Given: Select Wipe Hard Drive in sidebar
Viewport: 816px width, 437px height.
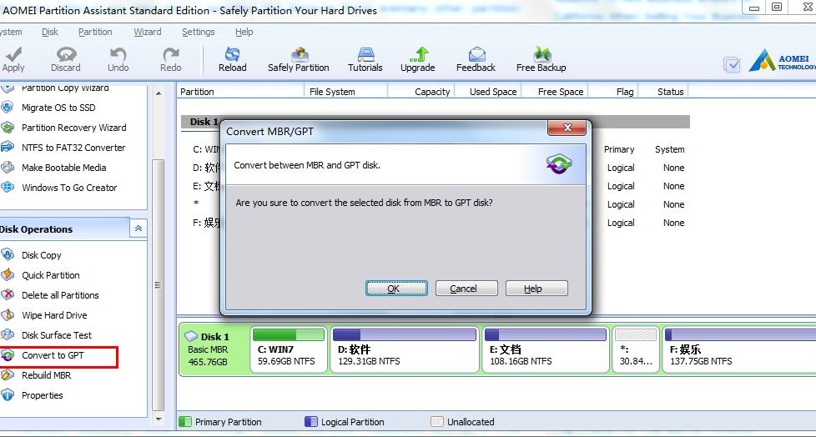Looking at the screenshot, I should click(x=54, y=315).
